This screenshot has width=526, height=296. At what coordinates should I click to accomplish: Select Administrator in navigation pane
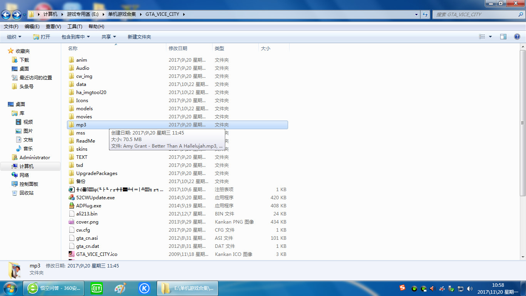[x=35, y=157]
